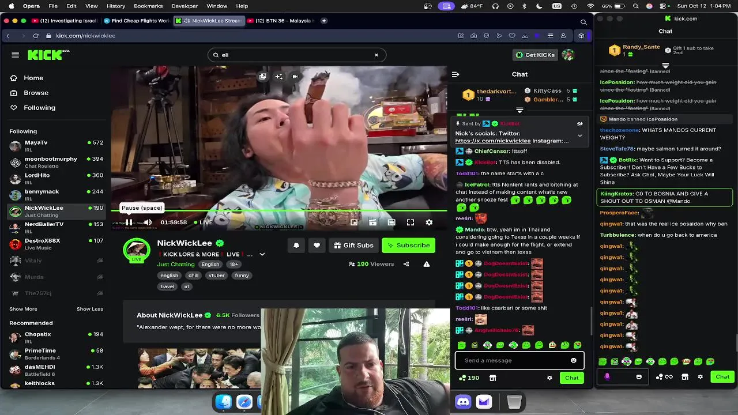
Task: Click the Get KICKs button
Action: (x=536, y=55)
